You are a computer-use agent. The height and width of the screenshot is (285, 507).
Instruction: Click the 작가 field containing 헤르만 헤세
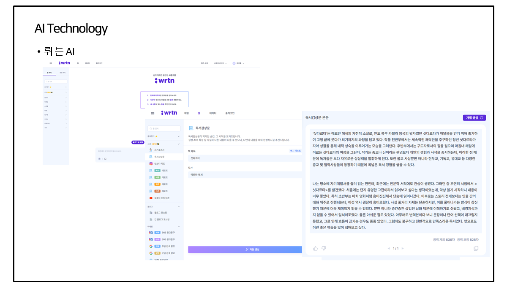245,174
